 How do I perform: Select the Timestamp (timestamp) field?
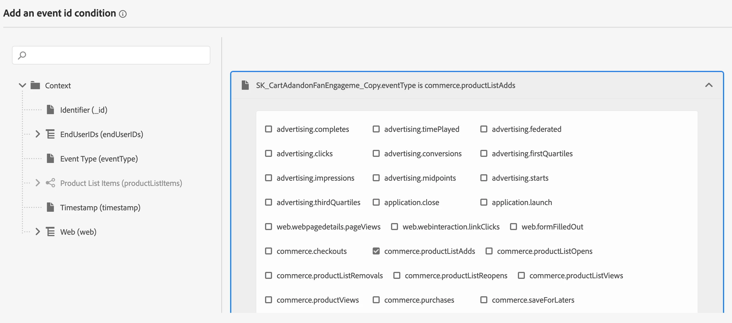tap(100, 208)
